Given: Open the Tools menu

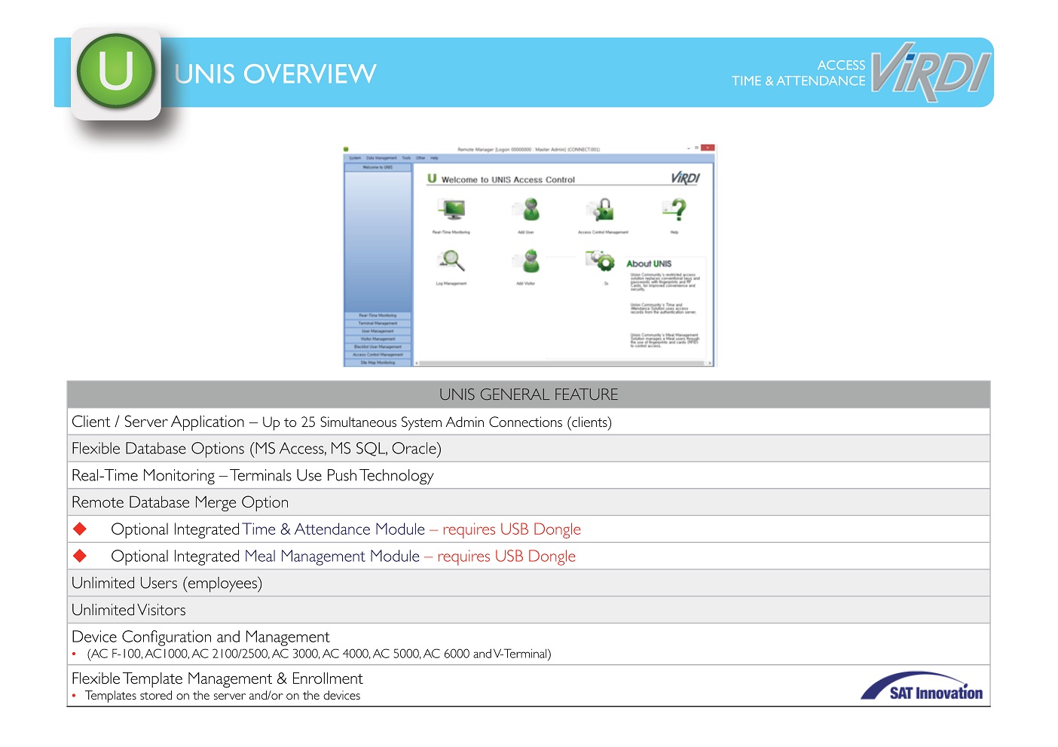Looking at the screenshot, I should pyautogui.click(x=406, y=158).
